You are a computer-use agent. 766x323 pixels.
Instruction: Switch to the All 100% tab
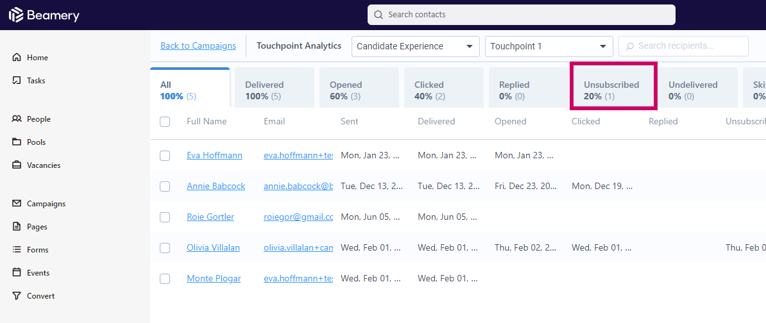pyautogui.click(x=190, y=88)
